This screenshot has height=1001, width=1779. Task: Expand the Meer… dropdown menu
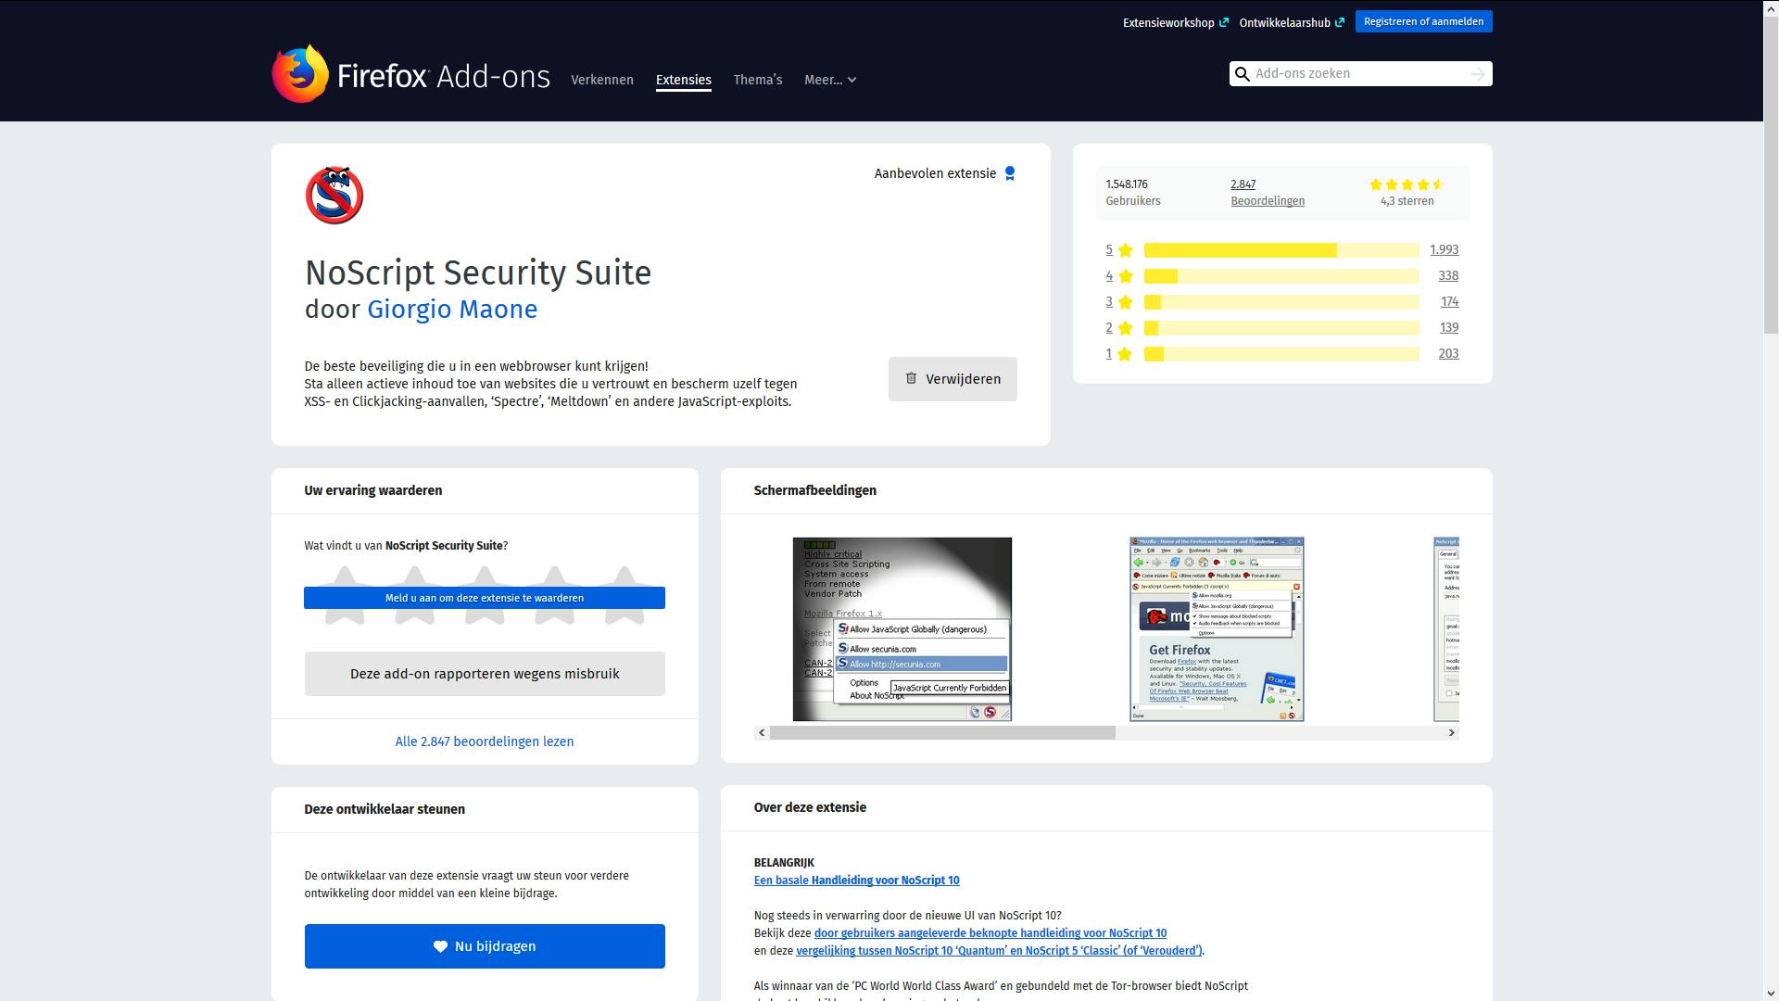[x=830, y=80]
